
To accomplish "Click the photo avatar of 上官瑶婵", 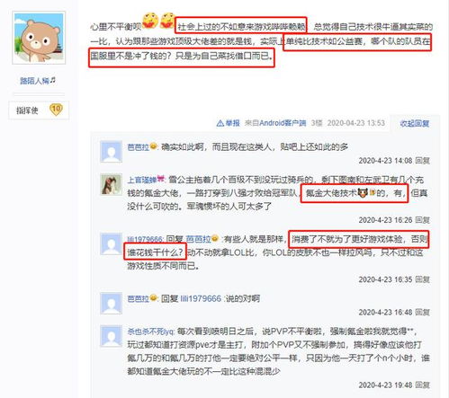I will pyautogui.click(x=112, y=184).
